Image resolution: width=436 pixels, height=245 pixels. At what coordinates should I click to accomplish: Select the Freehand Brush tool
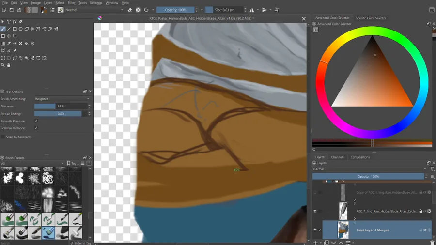(3, 29)
